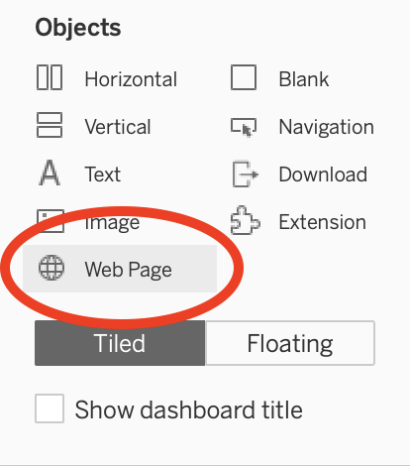The height and width of the screenshot is (466, 410).
Task: Click the Navigation object label
Action: point(327,128)
